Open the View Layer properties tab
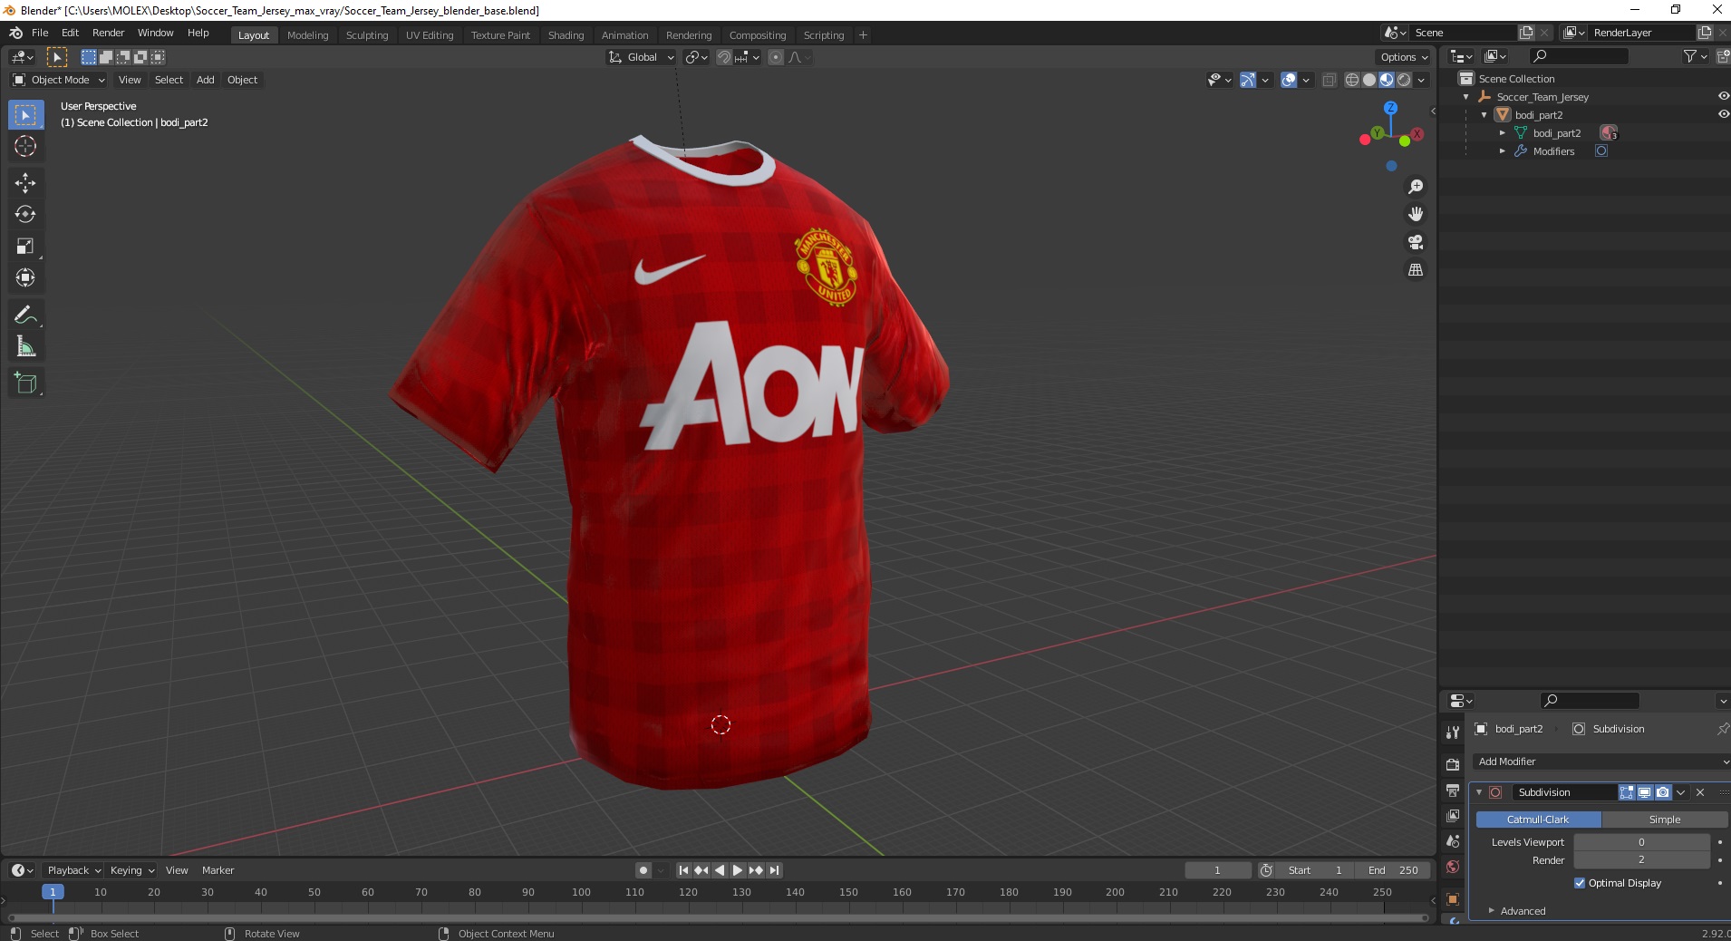The width and height of the screenshot is (1731, 941). pos(1453,816)
